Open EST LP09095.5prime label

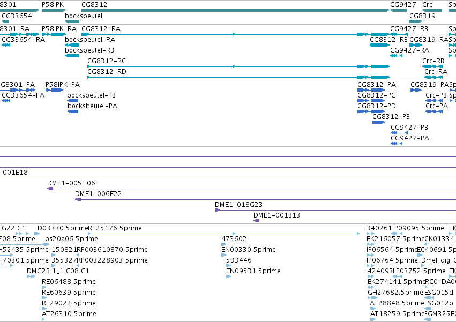click(417, 228)
